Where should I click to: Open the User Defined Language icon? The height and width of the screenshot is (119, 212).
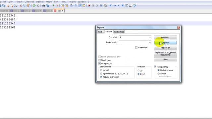84,6
